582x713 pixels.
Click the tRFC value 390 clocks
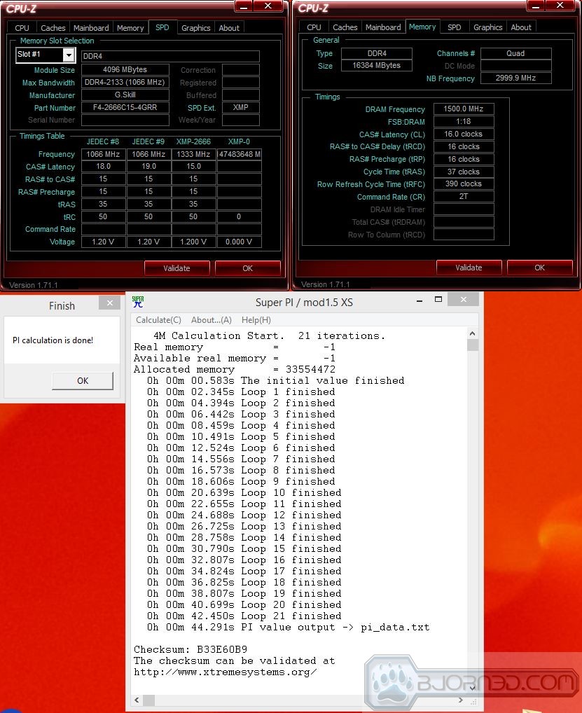pyautogui.click(x=464, y=184)
